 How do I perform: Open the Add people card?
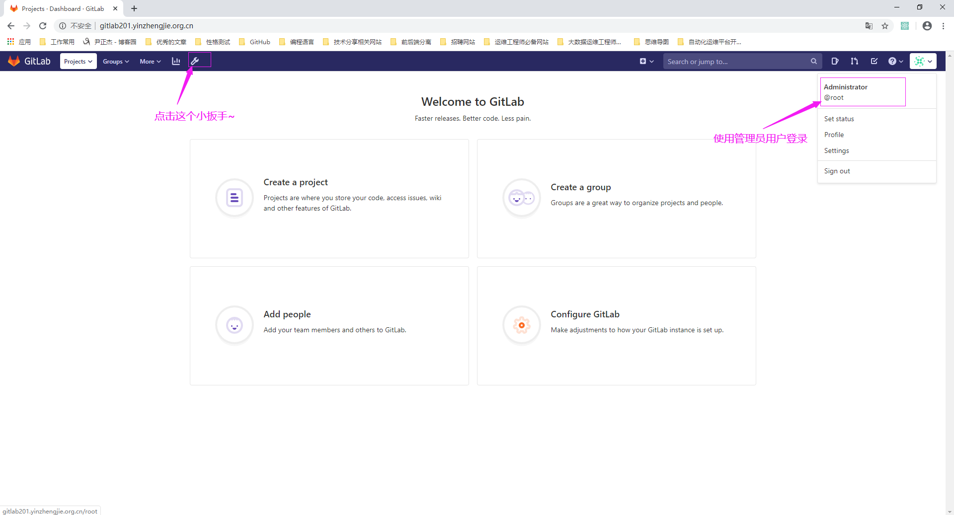tap(329, 325)
